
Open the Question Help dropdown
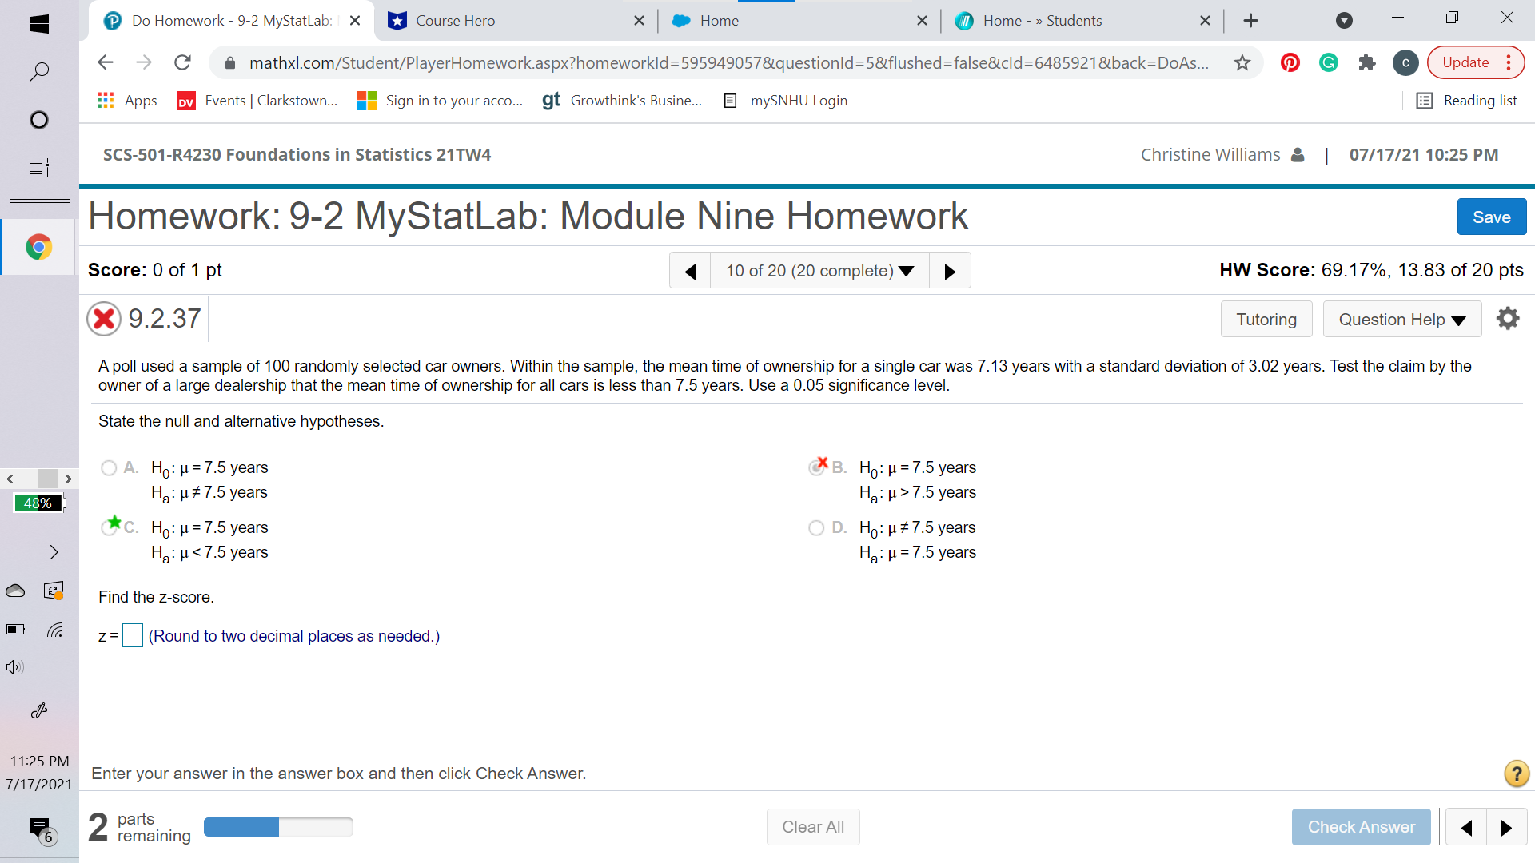pyautogui.click(x=1401, y=319)
